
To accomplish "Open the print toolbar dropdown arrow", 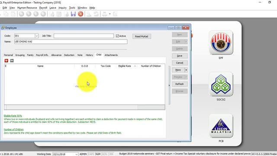I will 110,14.
